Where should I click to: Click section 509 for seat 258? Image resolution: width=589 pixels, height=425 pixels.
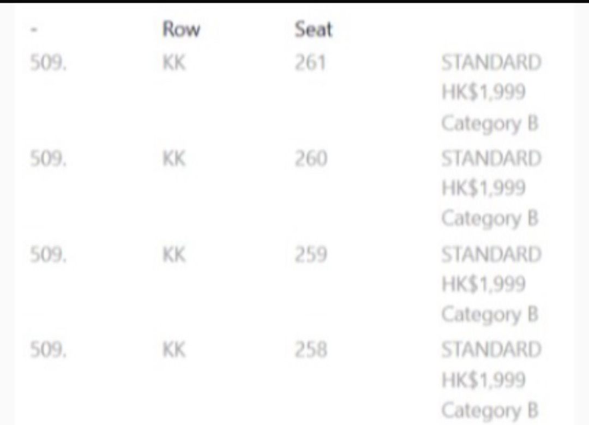coord(47,350)
